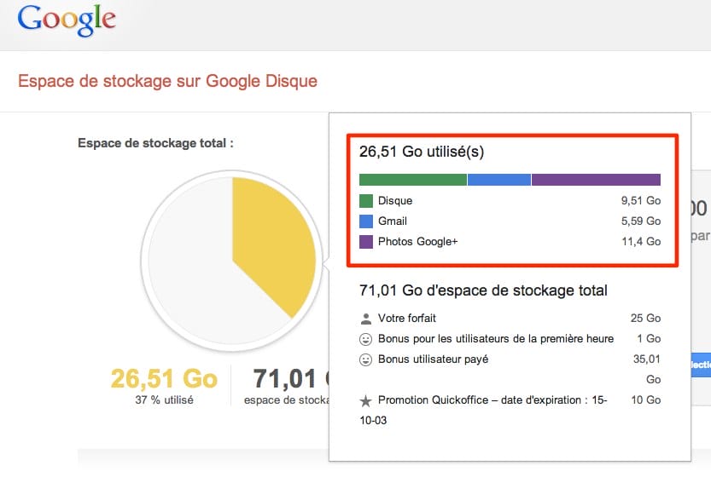Click the espace de stockage caption under 71,01
The width and height of the screenshot is (711, 477).
tap(287, 400)
